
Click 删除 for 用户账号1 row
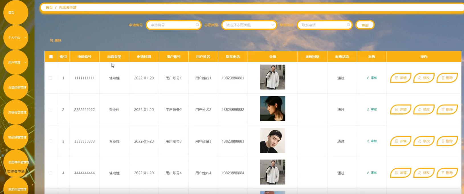447,78
